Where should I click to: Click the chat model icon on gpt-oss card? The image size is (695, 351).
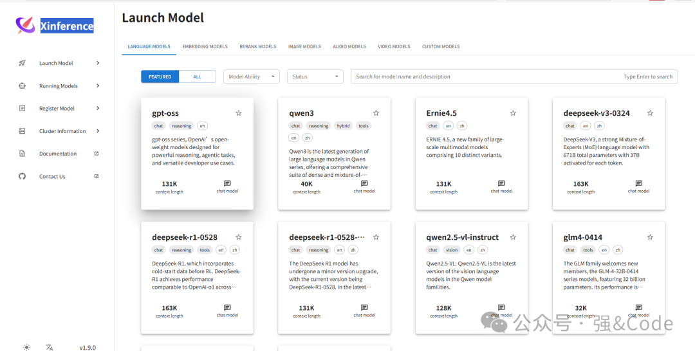click(227, 183)
